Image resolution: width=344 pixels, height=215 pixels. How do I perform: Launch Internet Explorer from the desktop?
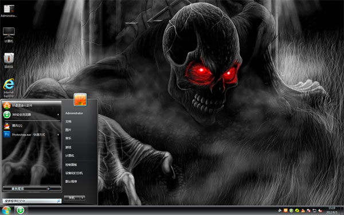[9, 88]
